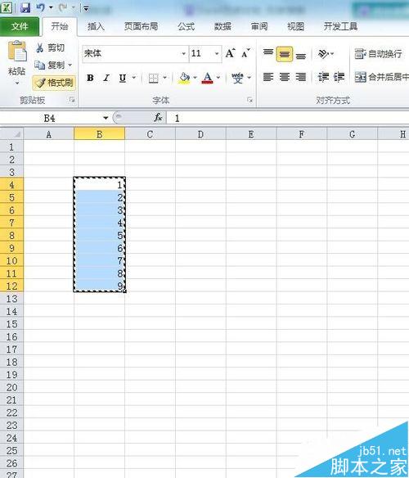409x478 pixels.
Task: Open the 视图 (View) tab
Action: [x=295, y=26]
